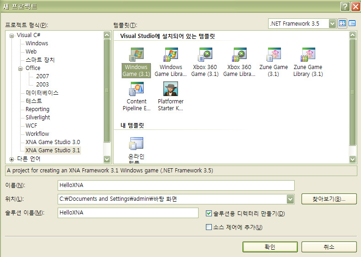Select Office 2007 project type
Screen dimensions: 361x257
tap(43, 76)
